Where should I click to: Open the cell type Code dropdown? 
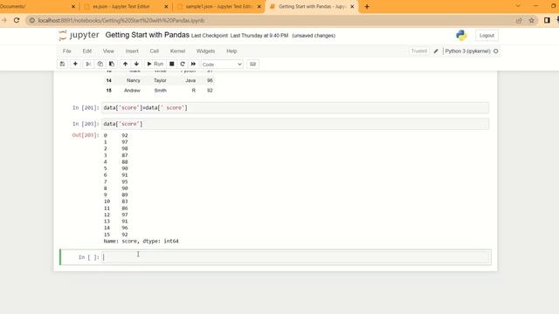(x=222, y=65)
